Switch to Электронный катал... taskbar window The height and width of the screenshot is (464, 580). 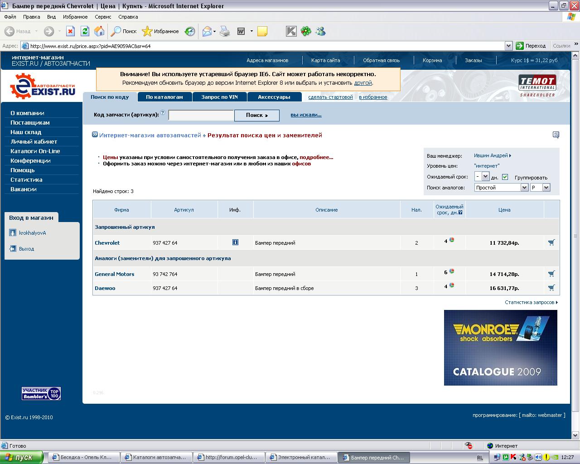pyautogui.click(x=302, y=457)
